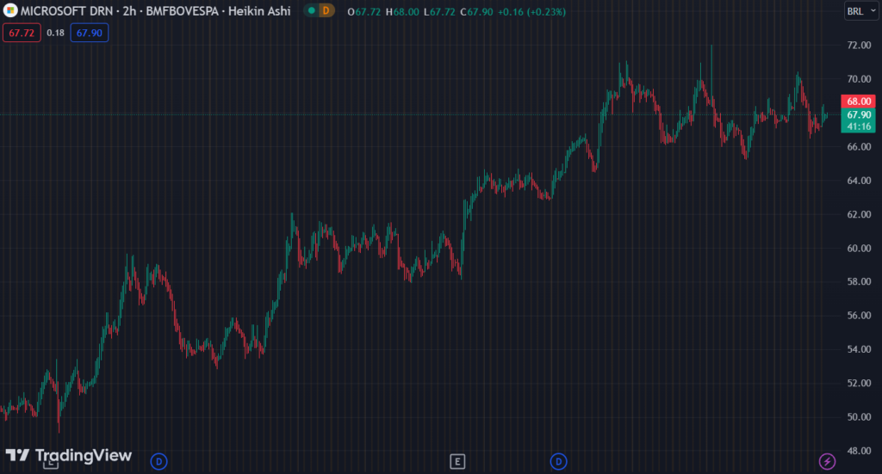Click the high value H68.00
Image resolution: width=882 pixels, height=474 pixels.
pos(402,12)
